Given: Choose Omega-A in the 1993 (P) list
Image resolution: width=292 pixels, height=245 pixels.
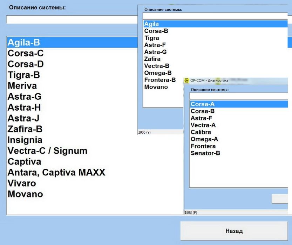Looking at the screenshot, I should 204,139.
